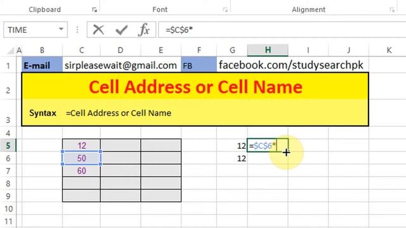
Task: Click the Syntax label cell
Action: click(43, 113)
